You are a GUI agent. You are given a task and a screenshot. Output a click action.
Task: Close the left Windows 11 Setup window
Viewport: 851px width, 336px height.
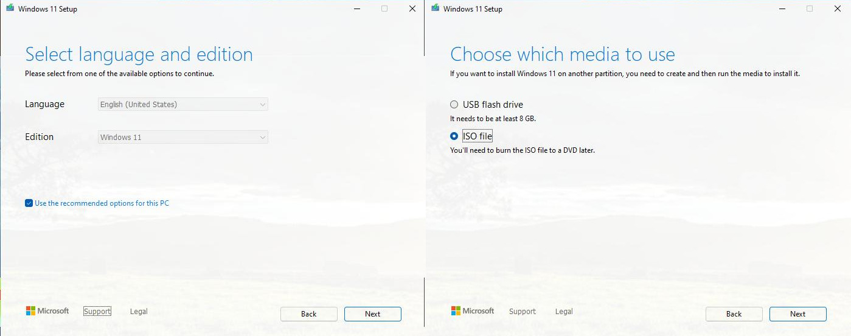[x=412, y=9]
